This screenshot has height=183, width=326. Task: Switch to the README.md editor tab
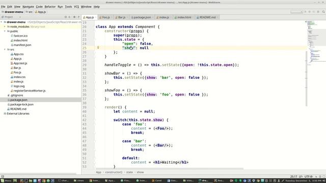point(207,17)
